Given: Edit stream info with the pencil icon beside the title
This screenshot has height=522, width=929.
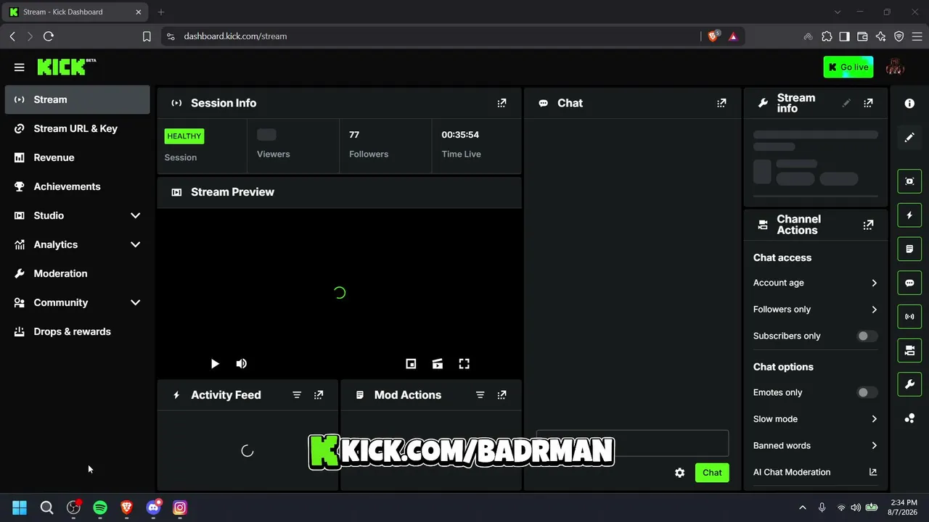Looking at the screenshot, I should [846, 103].
